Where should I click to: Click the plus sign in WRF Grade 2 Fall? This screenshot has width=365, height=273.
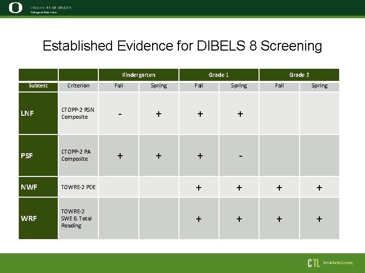coord(279,219)
